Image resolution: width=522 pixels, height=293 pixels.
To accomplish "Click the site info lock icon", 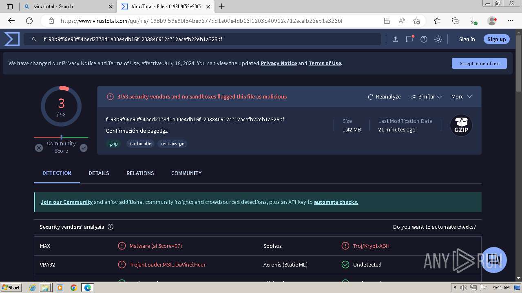I will coord(51,21).
